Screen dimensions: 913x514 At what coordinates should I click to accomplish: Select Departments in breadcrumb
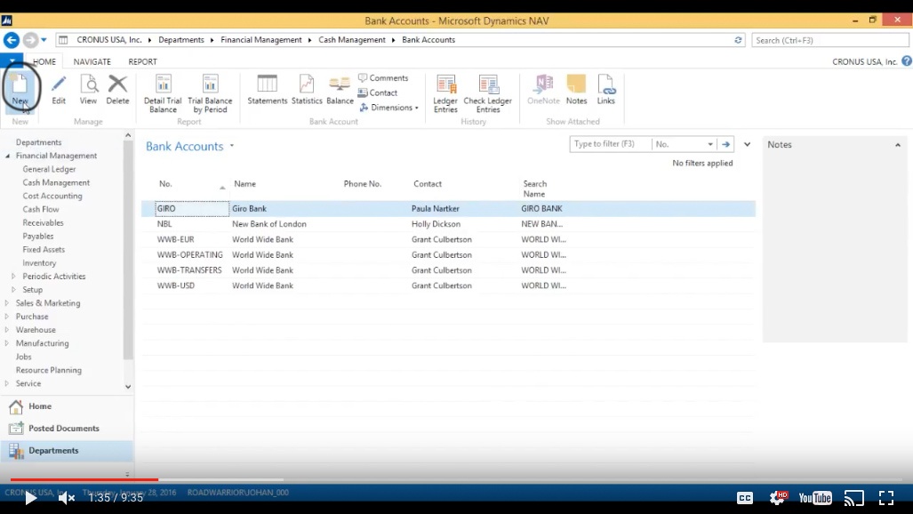[181, 40]
